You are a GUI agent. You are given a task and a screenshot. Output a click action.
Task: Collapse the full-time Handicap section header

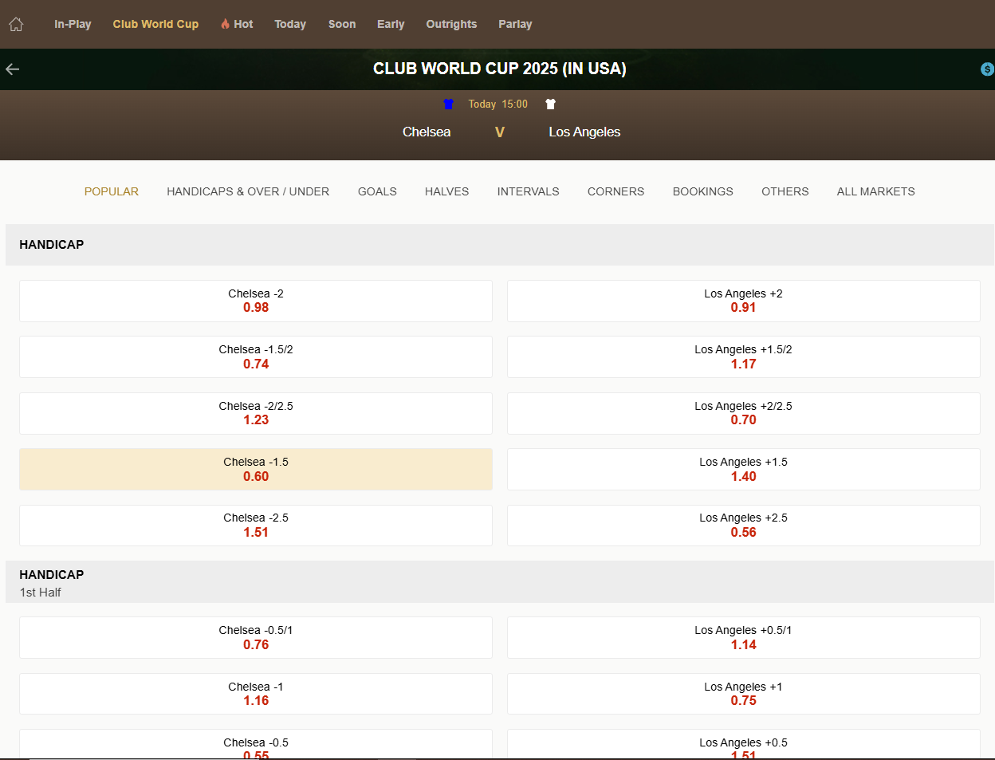tap(500, 245)
